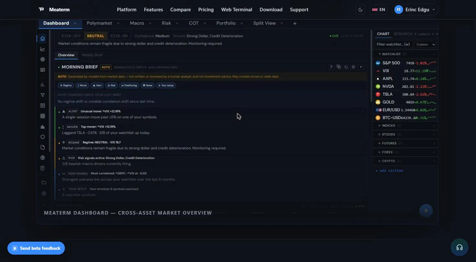The image size is (476, 262).
Task: Select the NEUTRAL regime option
Action: coord(95,36)
